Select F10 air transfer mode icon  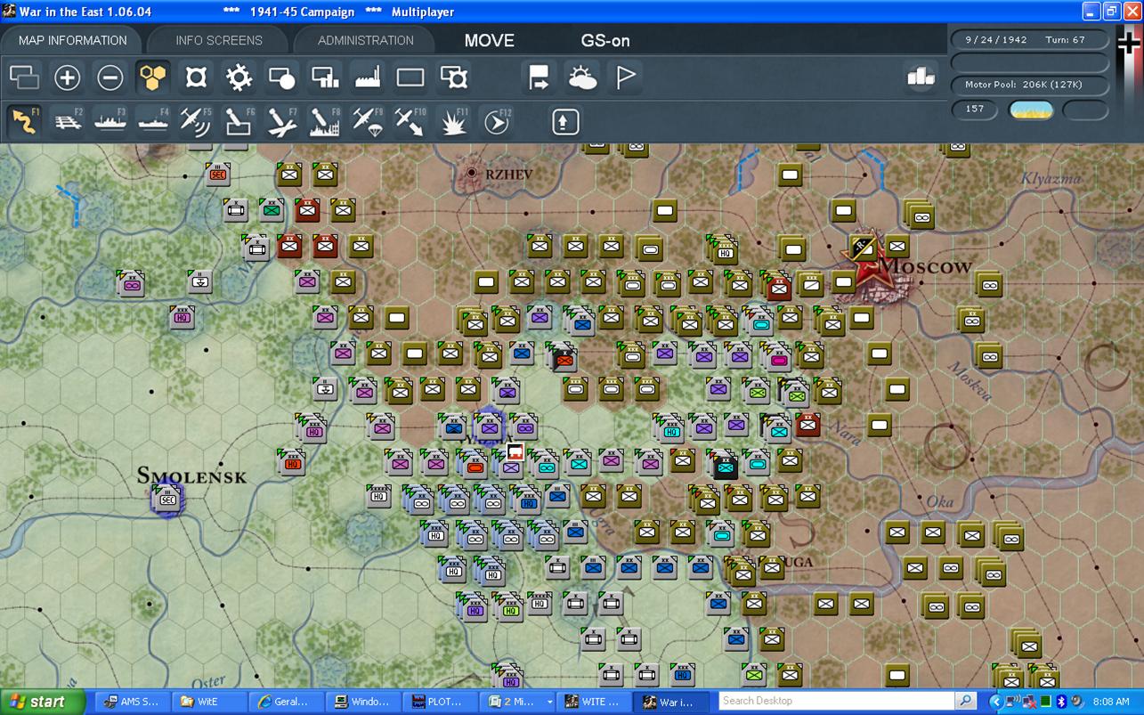[x=410, y=121]
